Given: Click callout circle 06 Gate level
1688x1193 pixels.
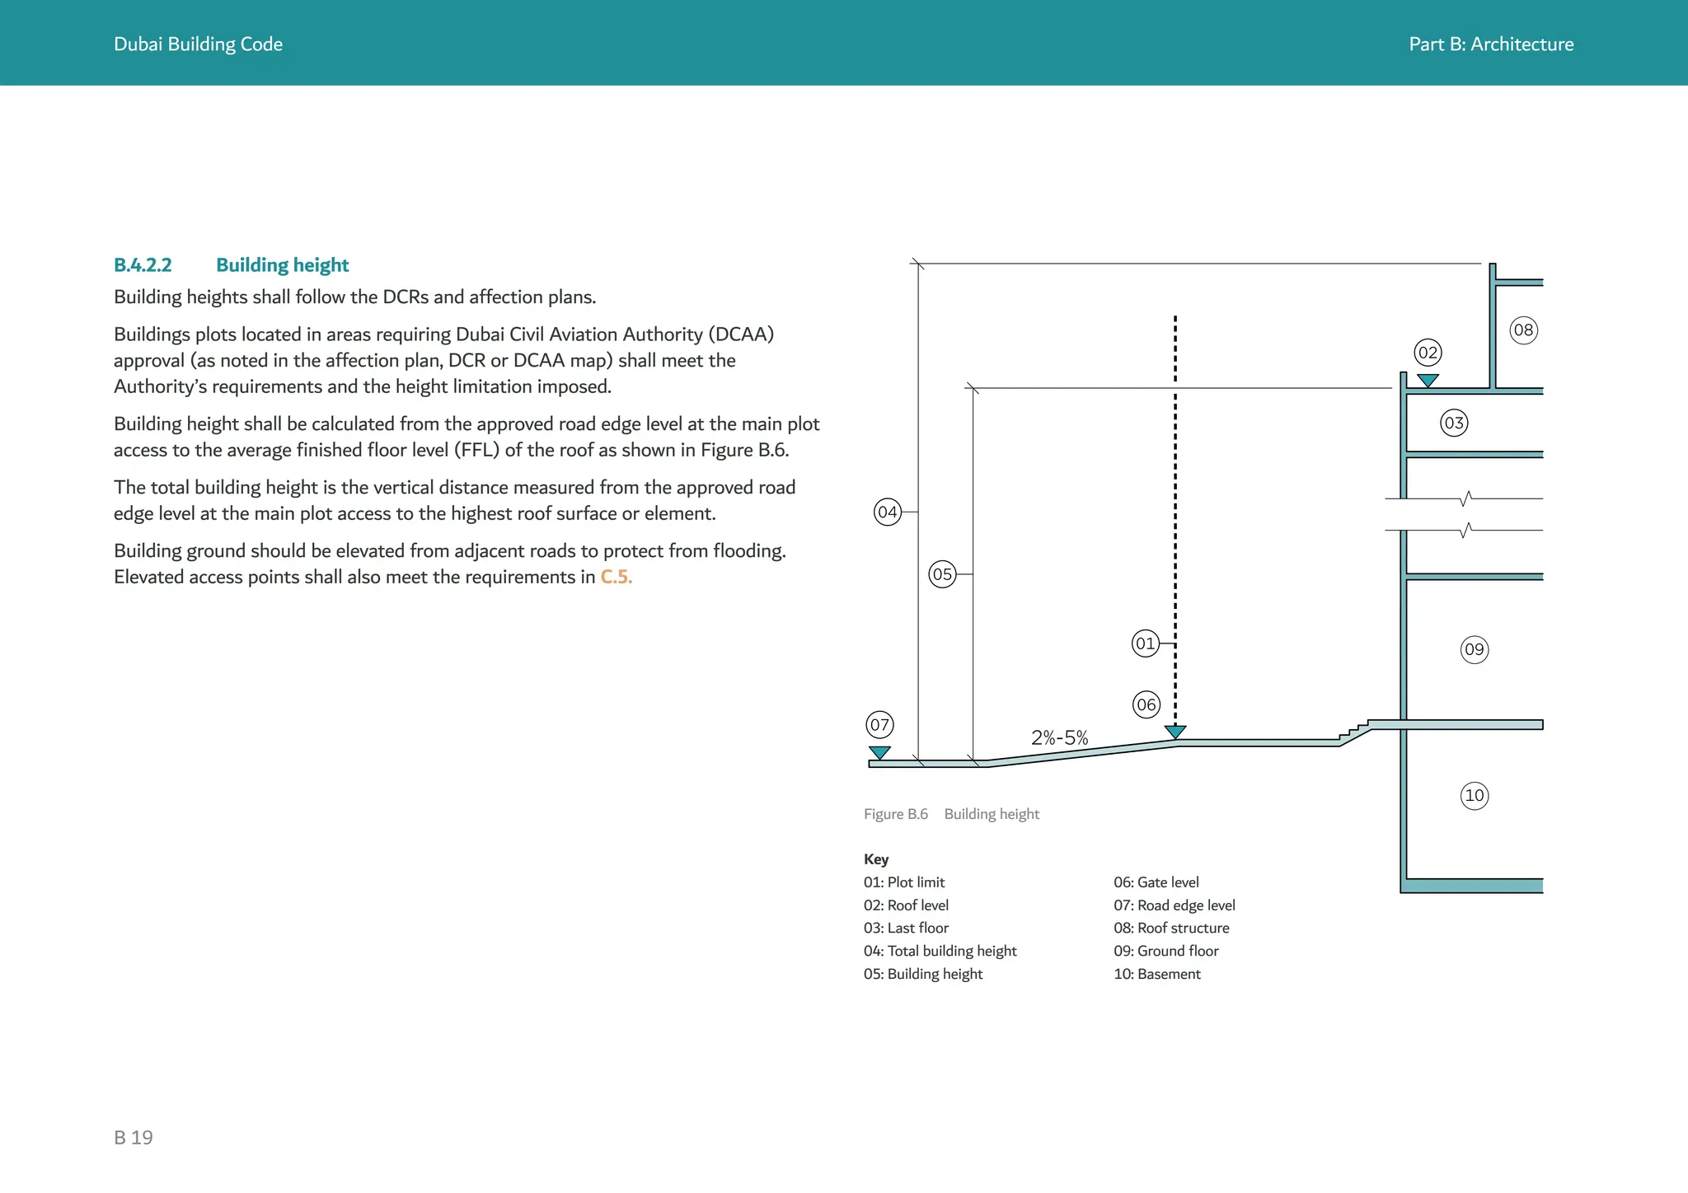Looking at the screenshot, I should coord(1146,704).
